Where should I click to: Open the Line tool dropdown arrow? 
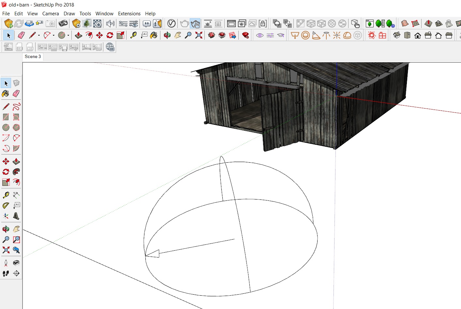pyautogui.click(x=39, y=35)
